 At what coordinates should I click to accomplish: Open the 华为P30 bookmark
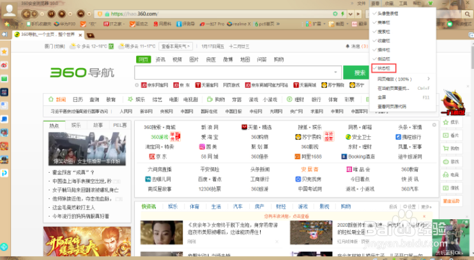pyautogui.click(x=65, y=24)
